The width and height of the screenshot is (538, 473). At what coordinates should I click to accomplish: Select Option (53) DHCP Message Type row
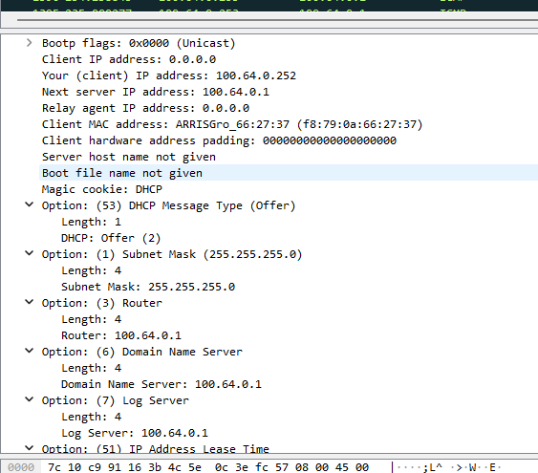168,205
